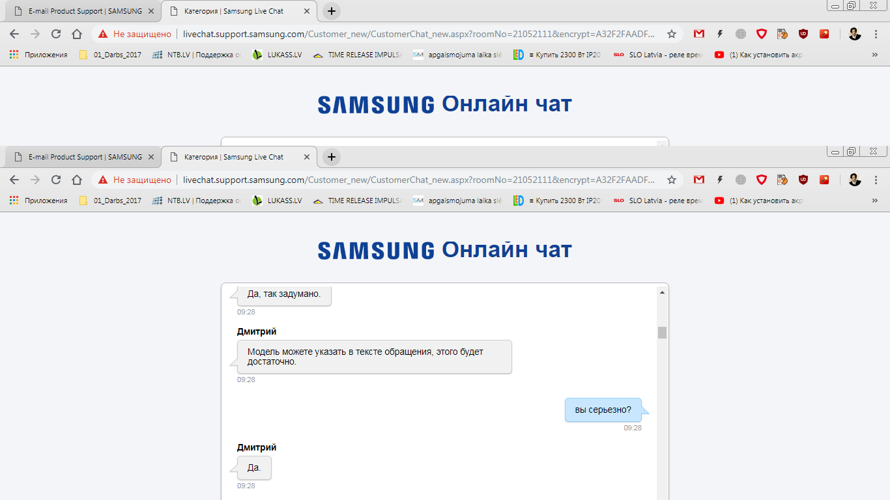Open TIME RELEASE IMPULS bookmark in lower window
This screenshot has height=500, width=890.
[358, 201]
